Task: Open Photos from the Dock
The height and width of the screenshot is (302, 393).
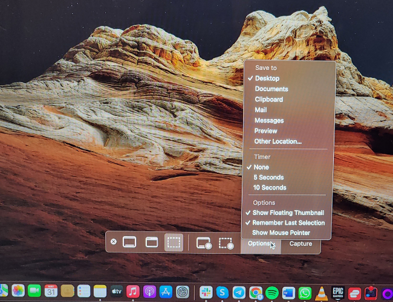Action: 18,291
